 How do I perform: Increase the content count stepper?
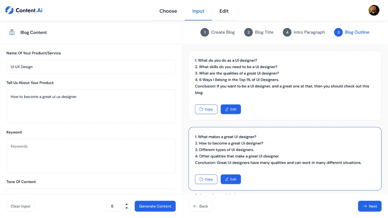pos(127,204)
